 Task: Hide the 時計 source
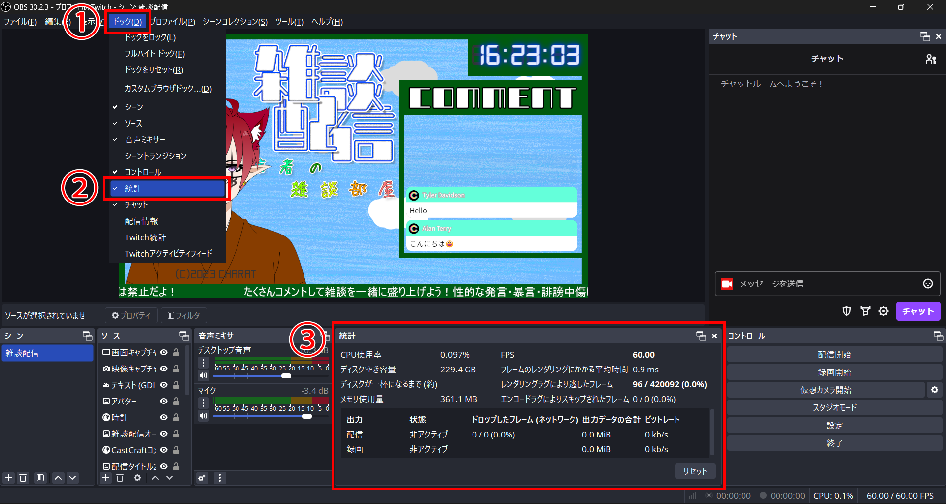(x=164, y=417)
